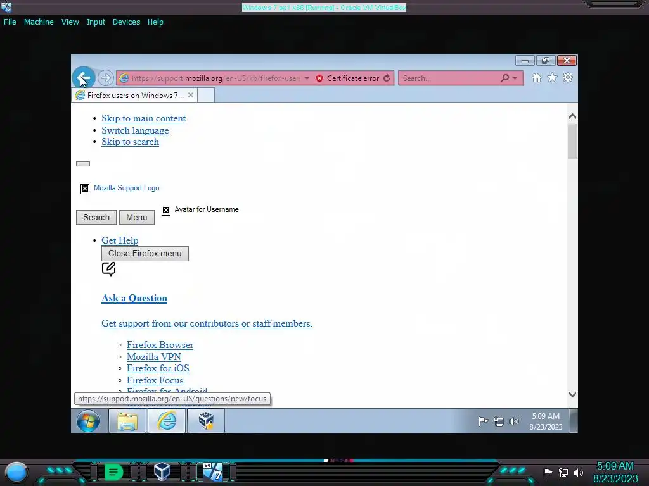The image size is (649, 486).
Task: Click the page scrollbar down arrow
Action: (572, 395)
